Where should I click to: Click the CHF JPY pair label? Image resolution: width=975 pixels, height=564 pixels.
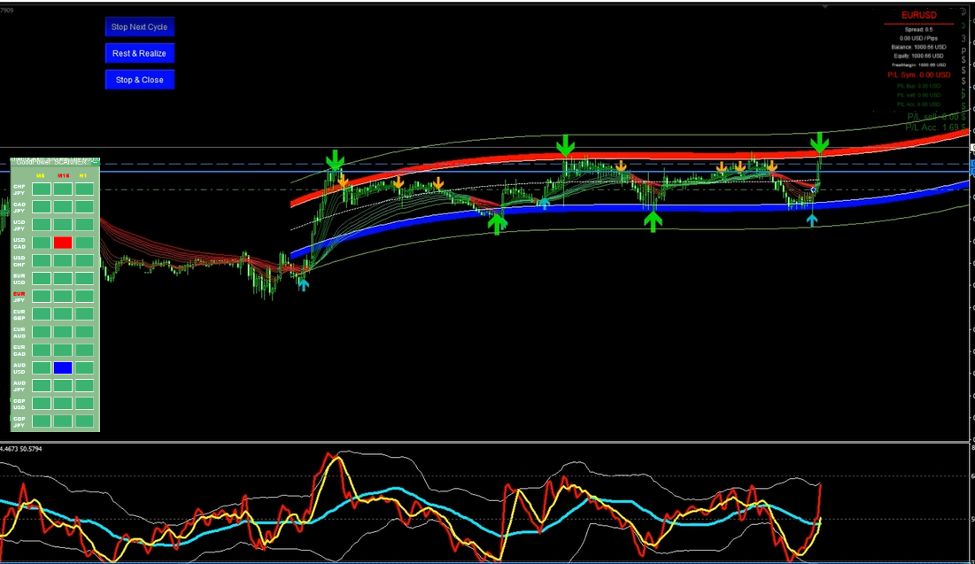pyautogui.click(x=19, y=189)
